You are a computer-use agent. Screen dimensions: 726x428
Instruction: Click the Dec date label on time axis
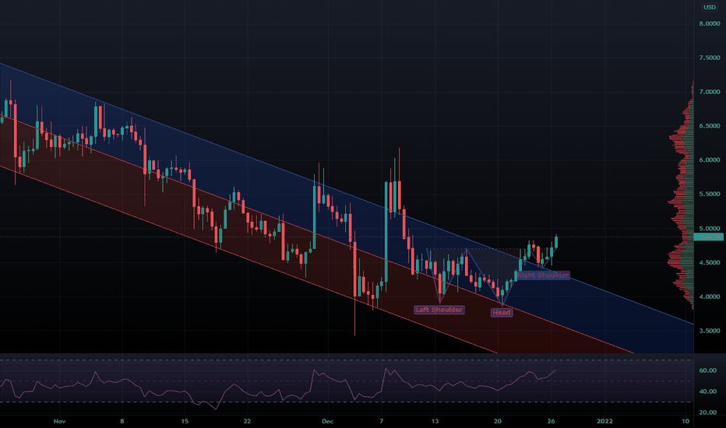coord(327,421)
